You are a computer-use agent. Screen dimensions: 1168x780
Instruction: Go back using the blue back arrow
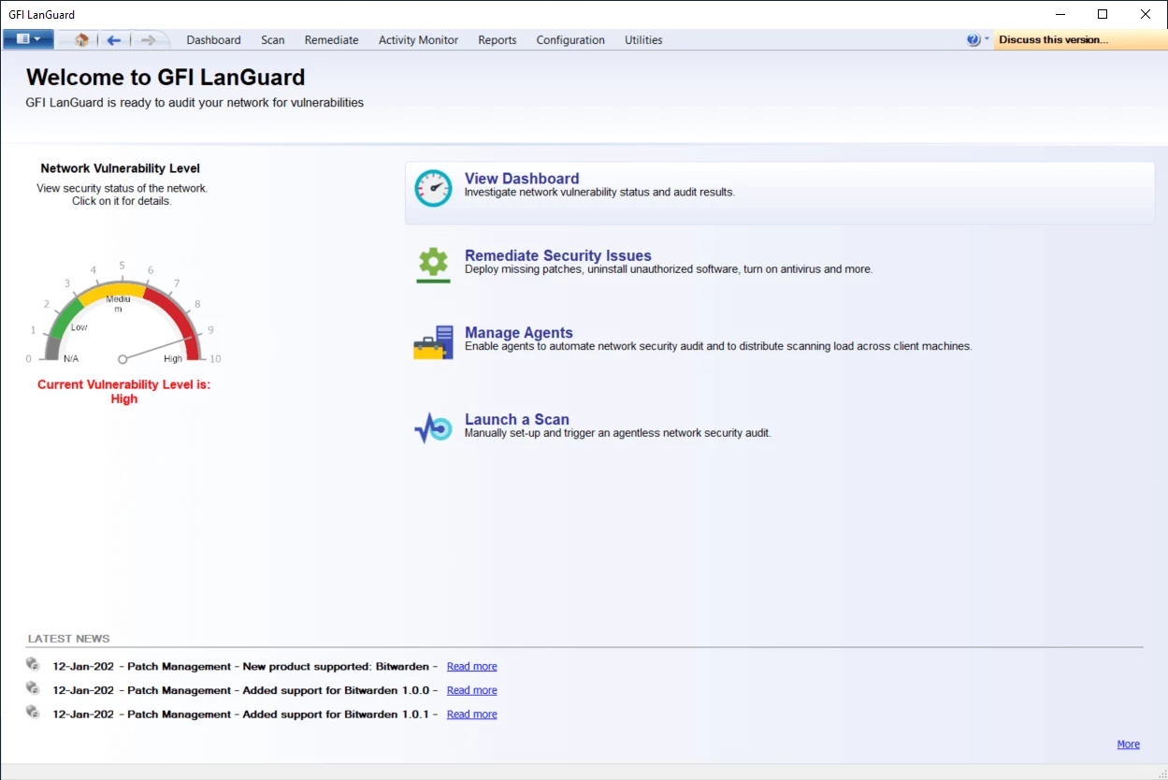tap(113, 39)
